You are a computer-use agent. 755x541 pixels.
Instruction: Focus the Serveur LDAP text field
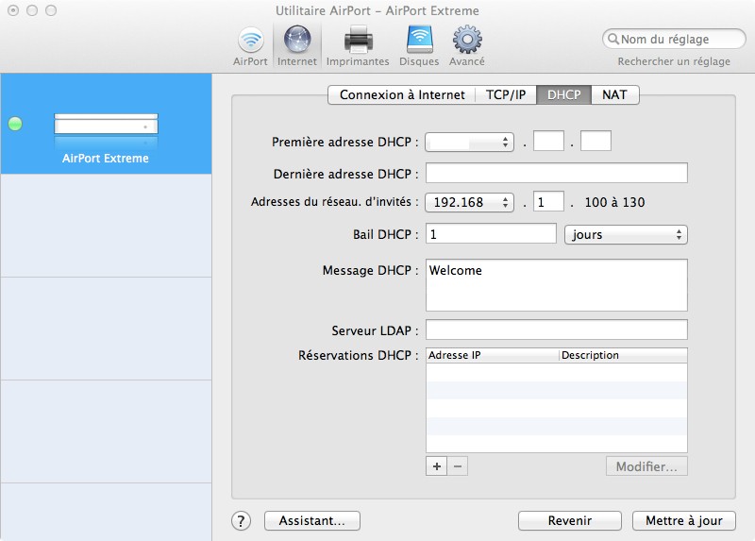click(x=557, y=330)
